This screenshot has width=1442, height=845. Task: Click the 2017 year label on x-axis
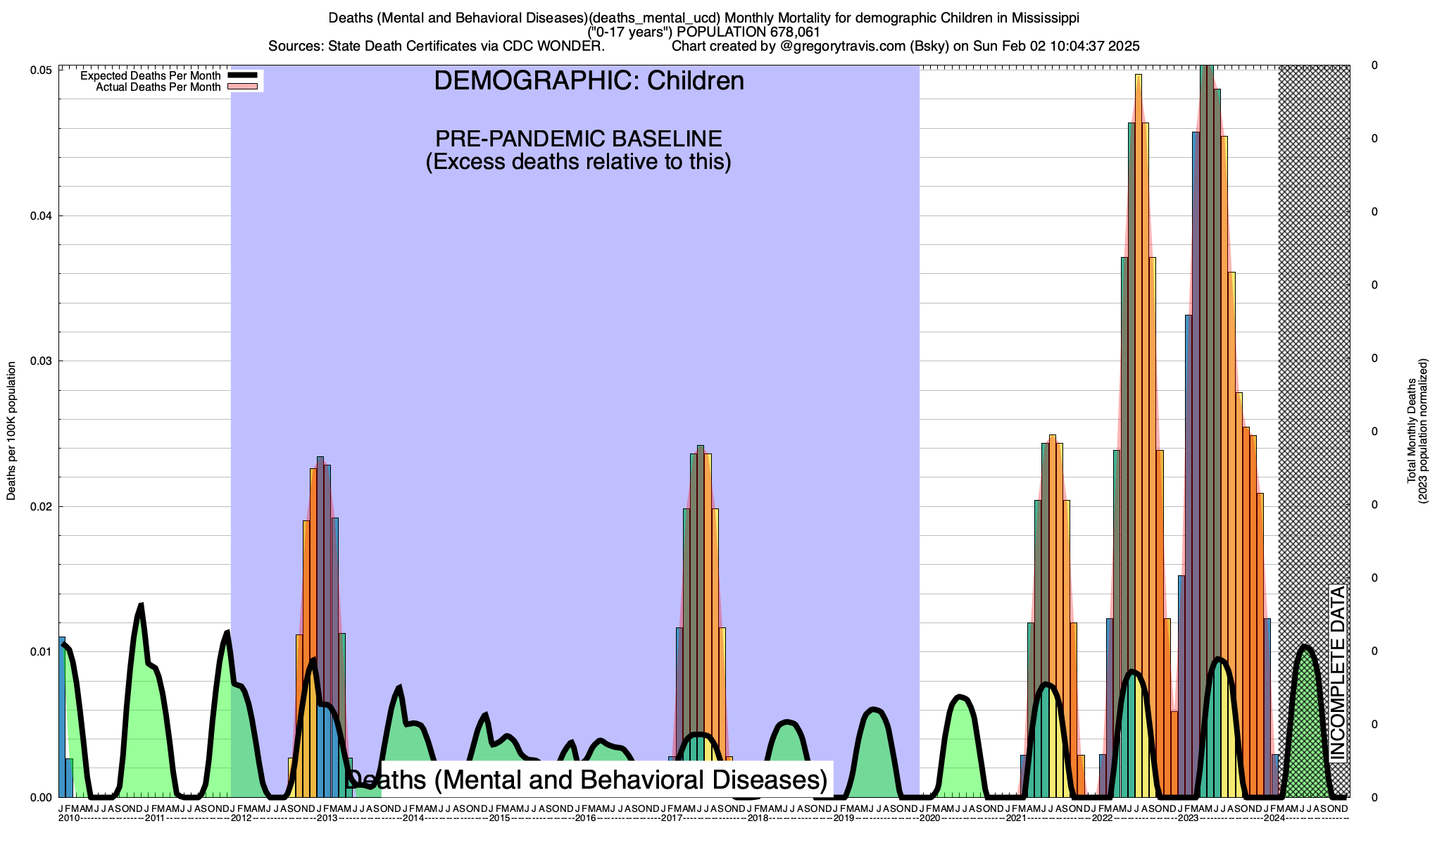pyautogui.click(x=672, y=818)
